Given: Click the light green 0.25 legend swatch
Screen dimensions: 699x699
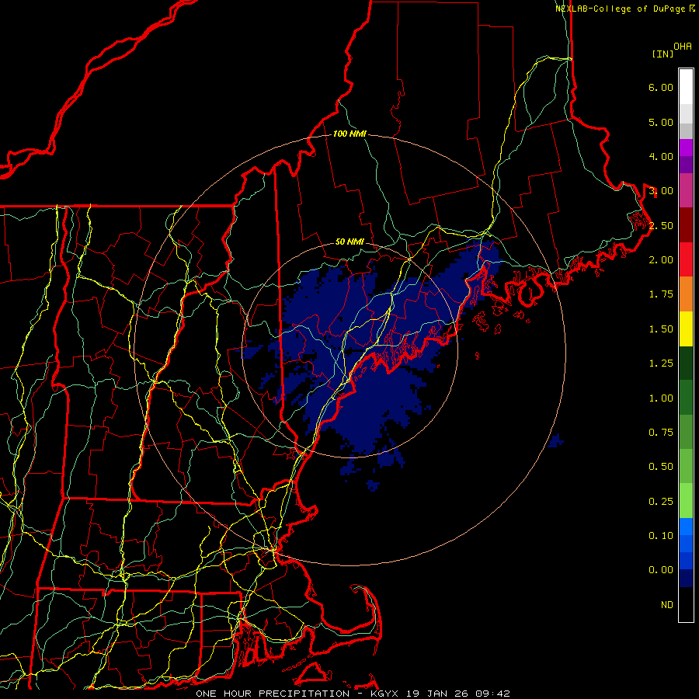Looking at the screenshot, I should click(686, 501).
